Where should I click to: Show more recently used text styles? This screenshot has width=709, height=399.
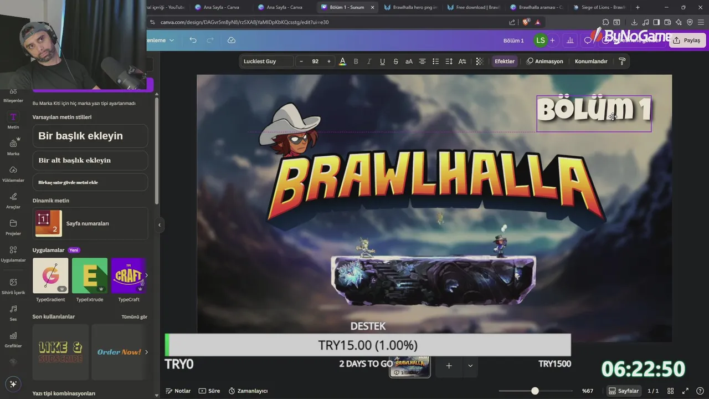[x=146, y=352]
